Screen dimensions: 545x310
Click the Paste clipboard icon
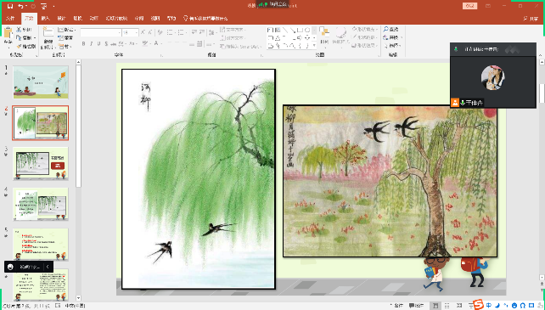8,35
